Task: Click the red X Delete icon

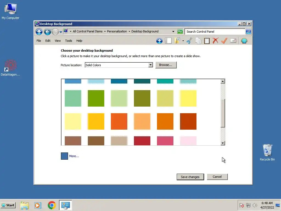Action: 215,41
